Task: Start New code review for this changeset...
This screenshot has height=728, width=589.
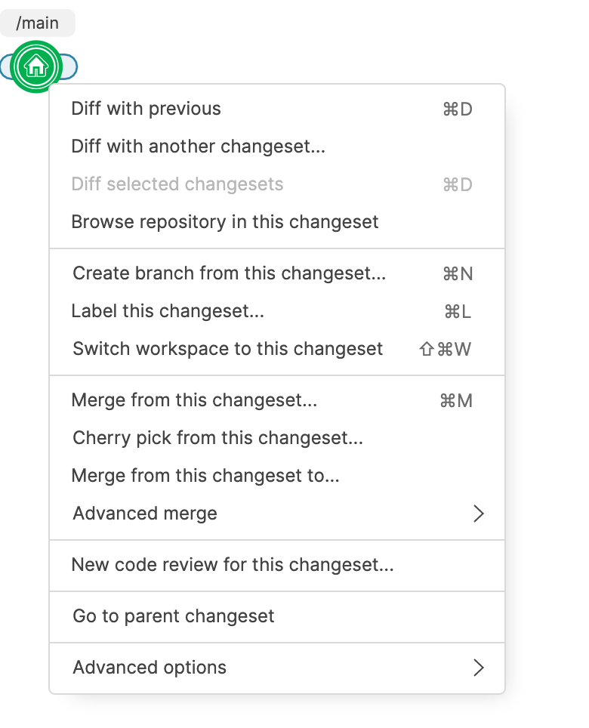Action: coord(232,565)
